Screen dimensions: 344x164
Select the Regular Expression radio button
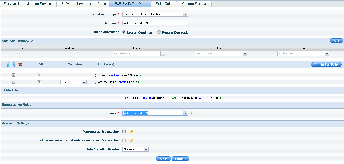159,32
